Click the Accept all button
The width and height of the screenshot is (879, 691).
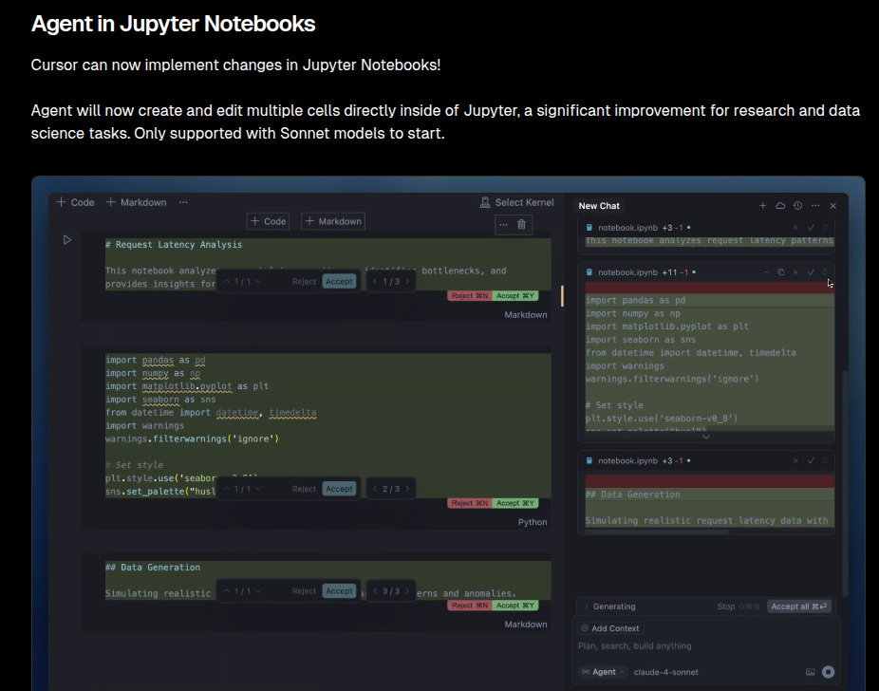pyautogui.click(x=799, y=607)
